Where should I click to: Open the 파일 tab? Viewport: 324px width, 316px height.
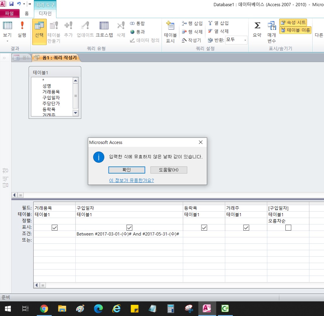[x=10, y=13]
